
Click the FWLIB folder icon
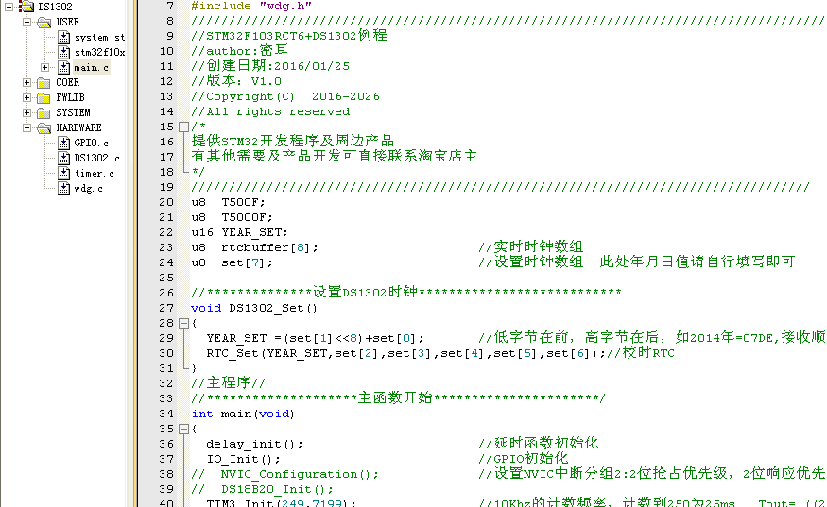click(x=43, y=97)
